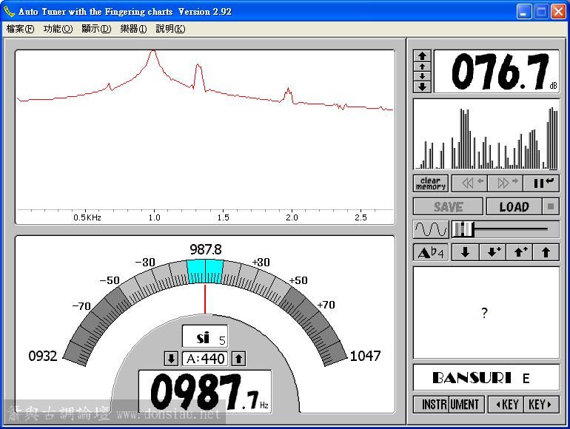Raise the A:440 reference pitch with up arrow
The height and width of the screenshot is (429, 570).
(238, 359)
